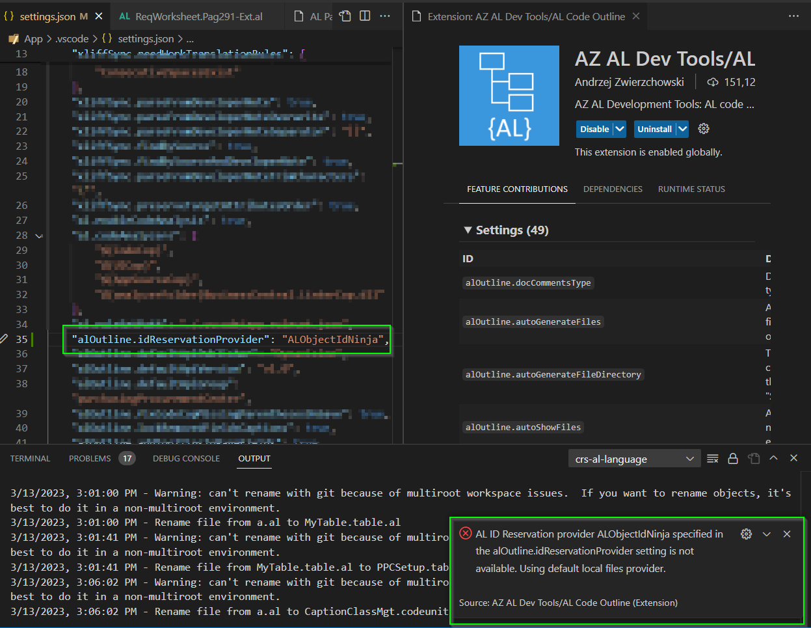Viewport: 811px width, 628px height.
Task: Open the Problems panel tab
Action: click(90, 458)
